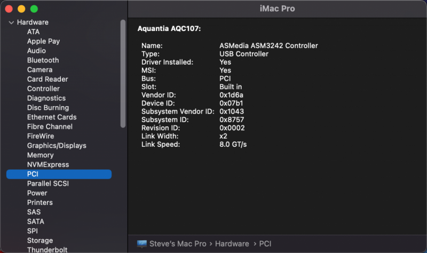This screenshot has height=253, width=427.
Task: Click the sidebar vertical scrollbar
Action: (x=123, y=74)
